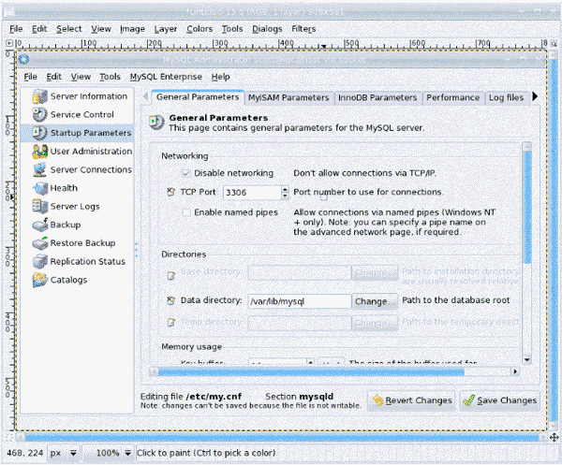Open Backup section icon
Viewport: 562px width, 465px height.
tap(39, 225)
